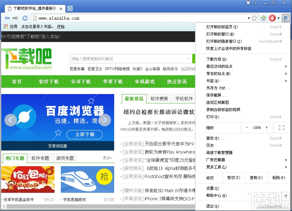Click the red hand ad-blocker icon
The height and width of the screenshot is (211, 292).
coord(272,18)
